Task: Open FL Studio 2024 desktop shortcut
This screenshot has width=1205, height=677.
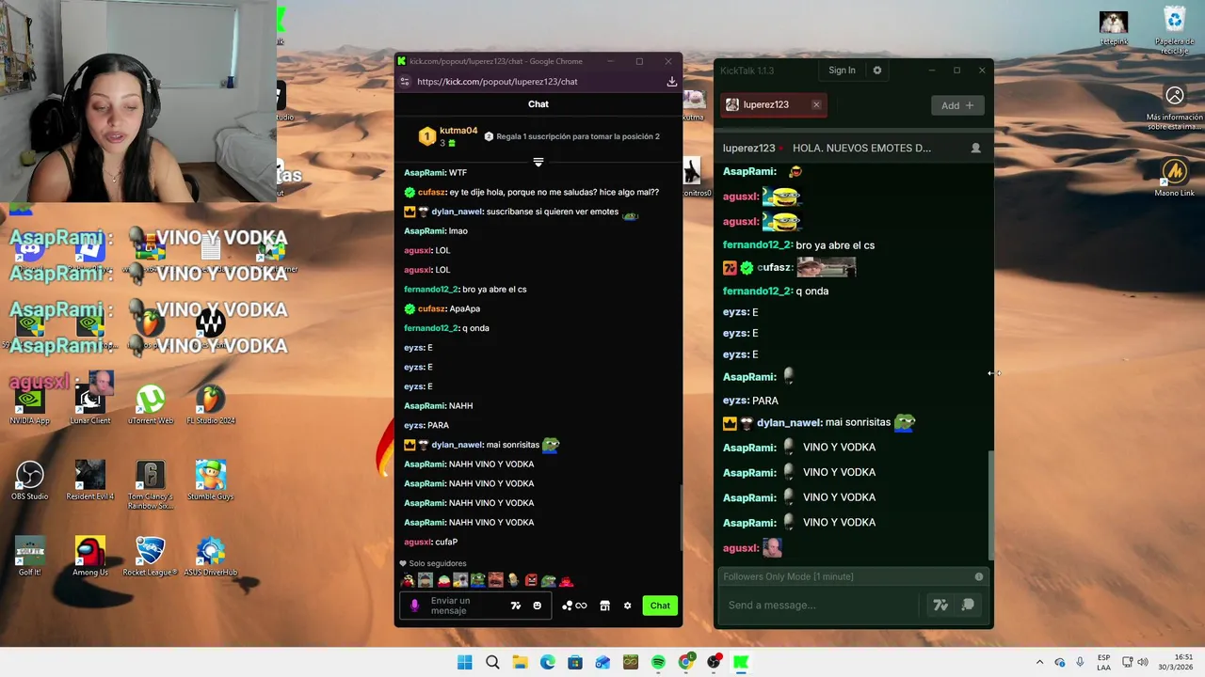Action: tap(211, 404)
